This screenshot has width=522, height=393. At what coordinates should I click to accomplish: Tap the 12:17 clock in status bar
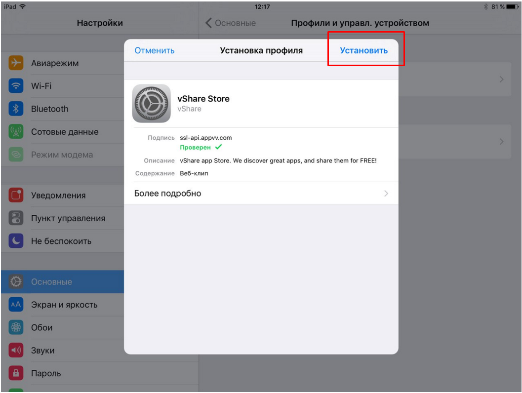click(x=262, y=6)
